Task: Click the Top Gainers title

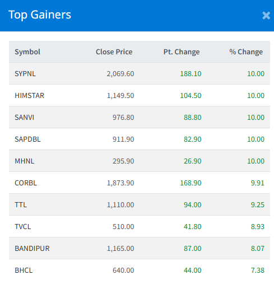Action: (40, 15)
